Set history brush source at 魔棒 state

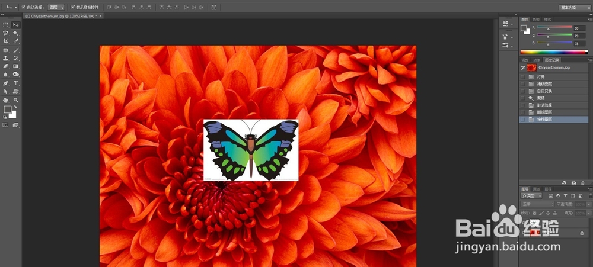click(522, 98)
